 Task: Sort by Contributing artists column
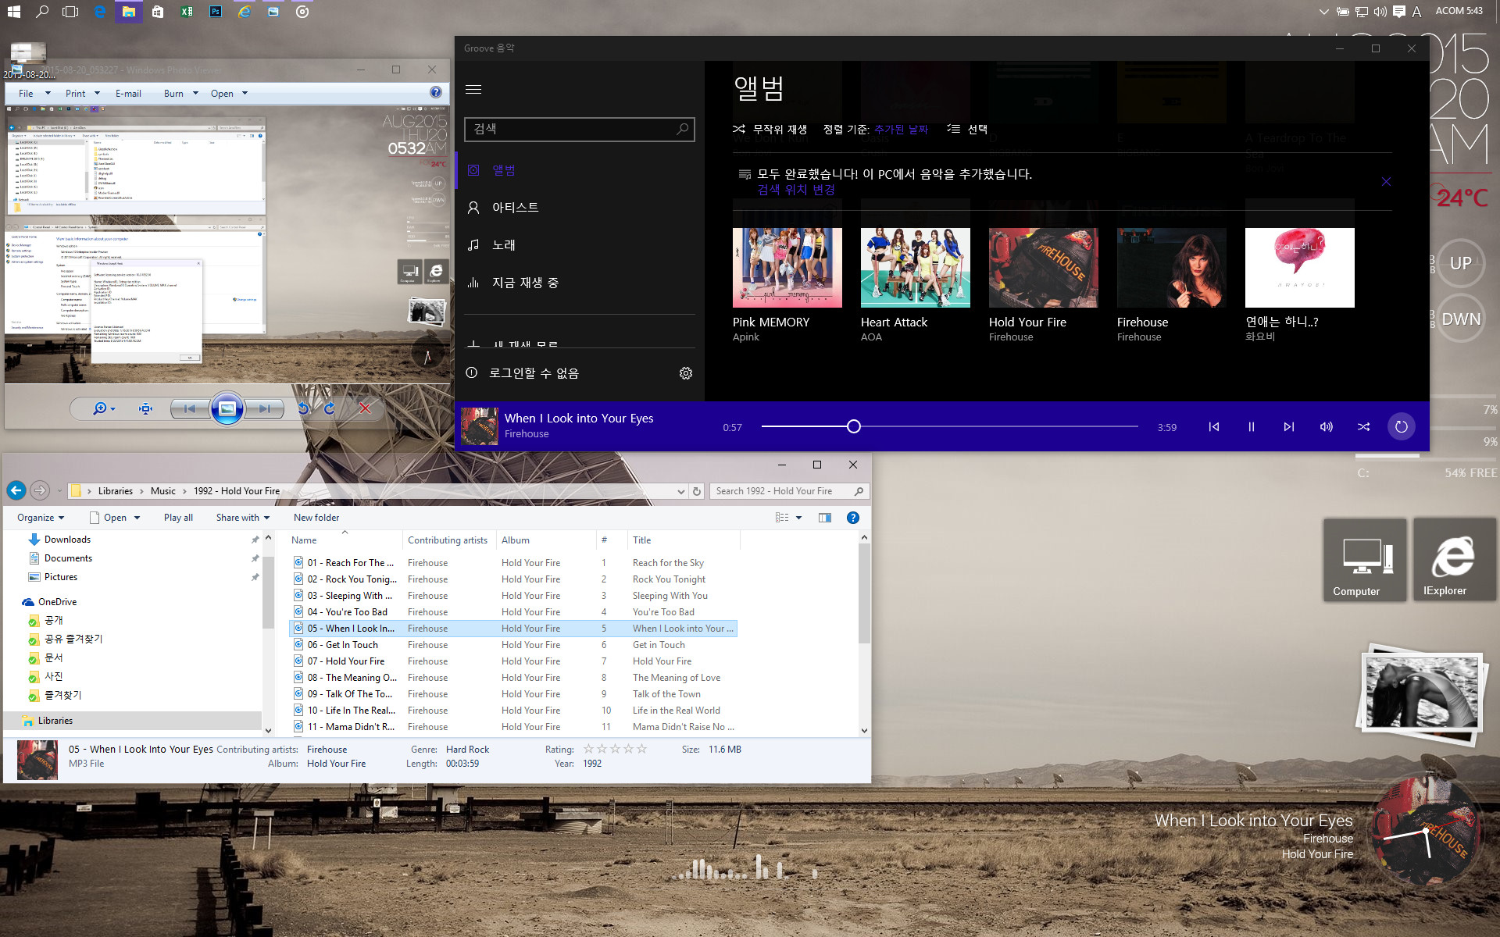click(448, 540)
